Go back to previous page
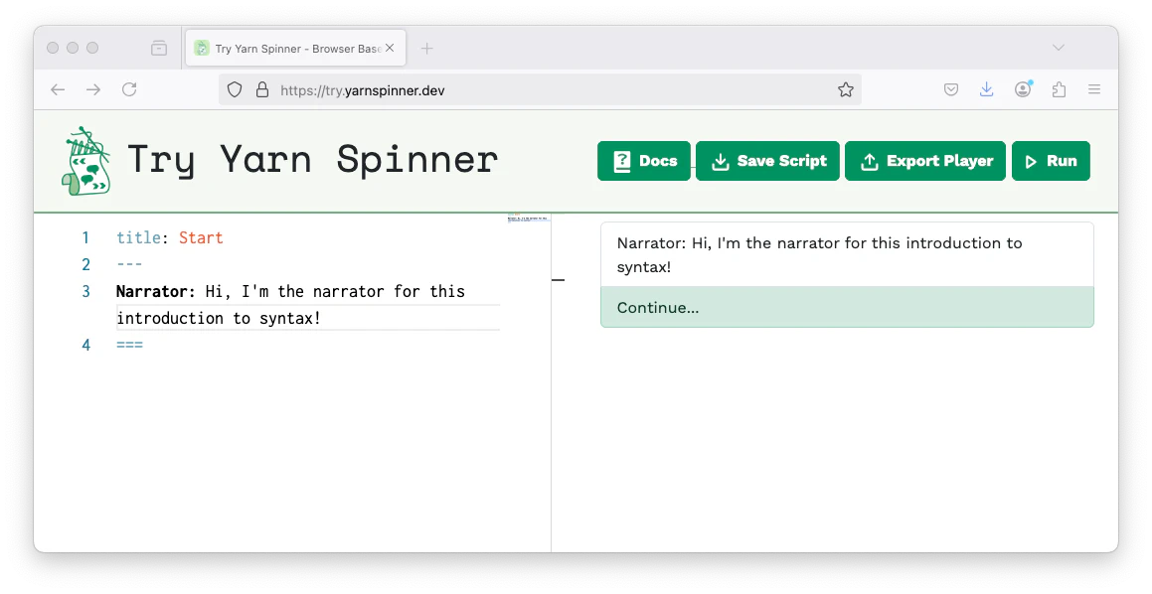Screen dimensions: 1152x594 [x=58, y=89]
